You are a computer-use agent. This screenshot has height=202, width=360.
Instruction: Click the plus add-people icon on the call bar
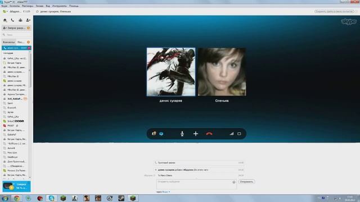point(196,134)
